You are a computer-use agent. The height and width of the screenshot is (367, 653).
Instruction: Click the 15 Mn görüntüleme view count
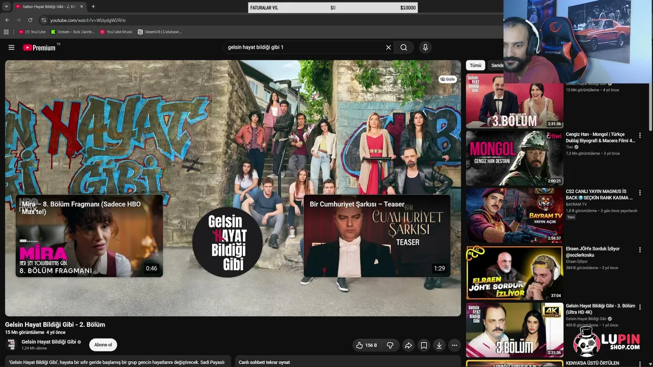point(24,332)
